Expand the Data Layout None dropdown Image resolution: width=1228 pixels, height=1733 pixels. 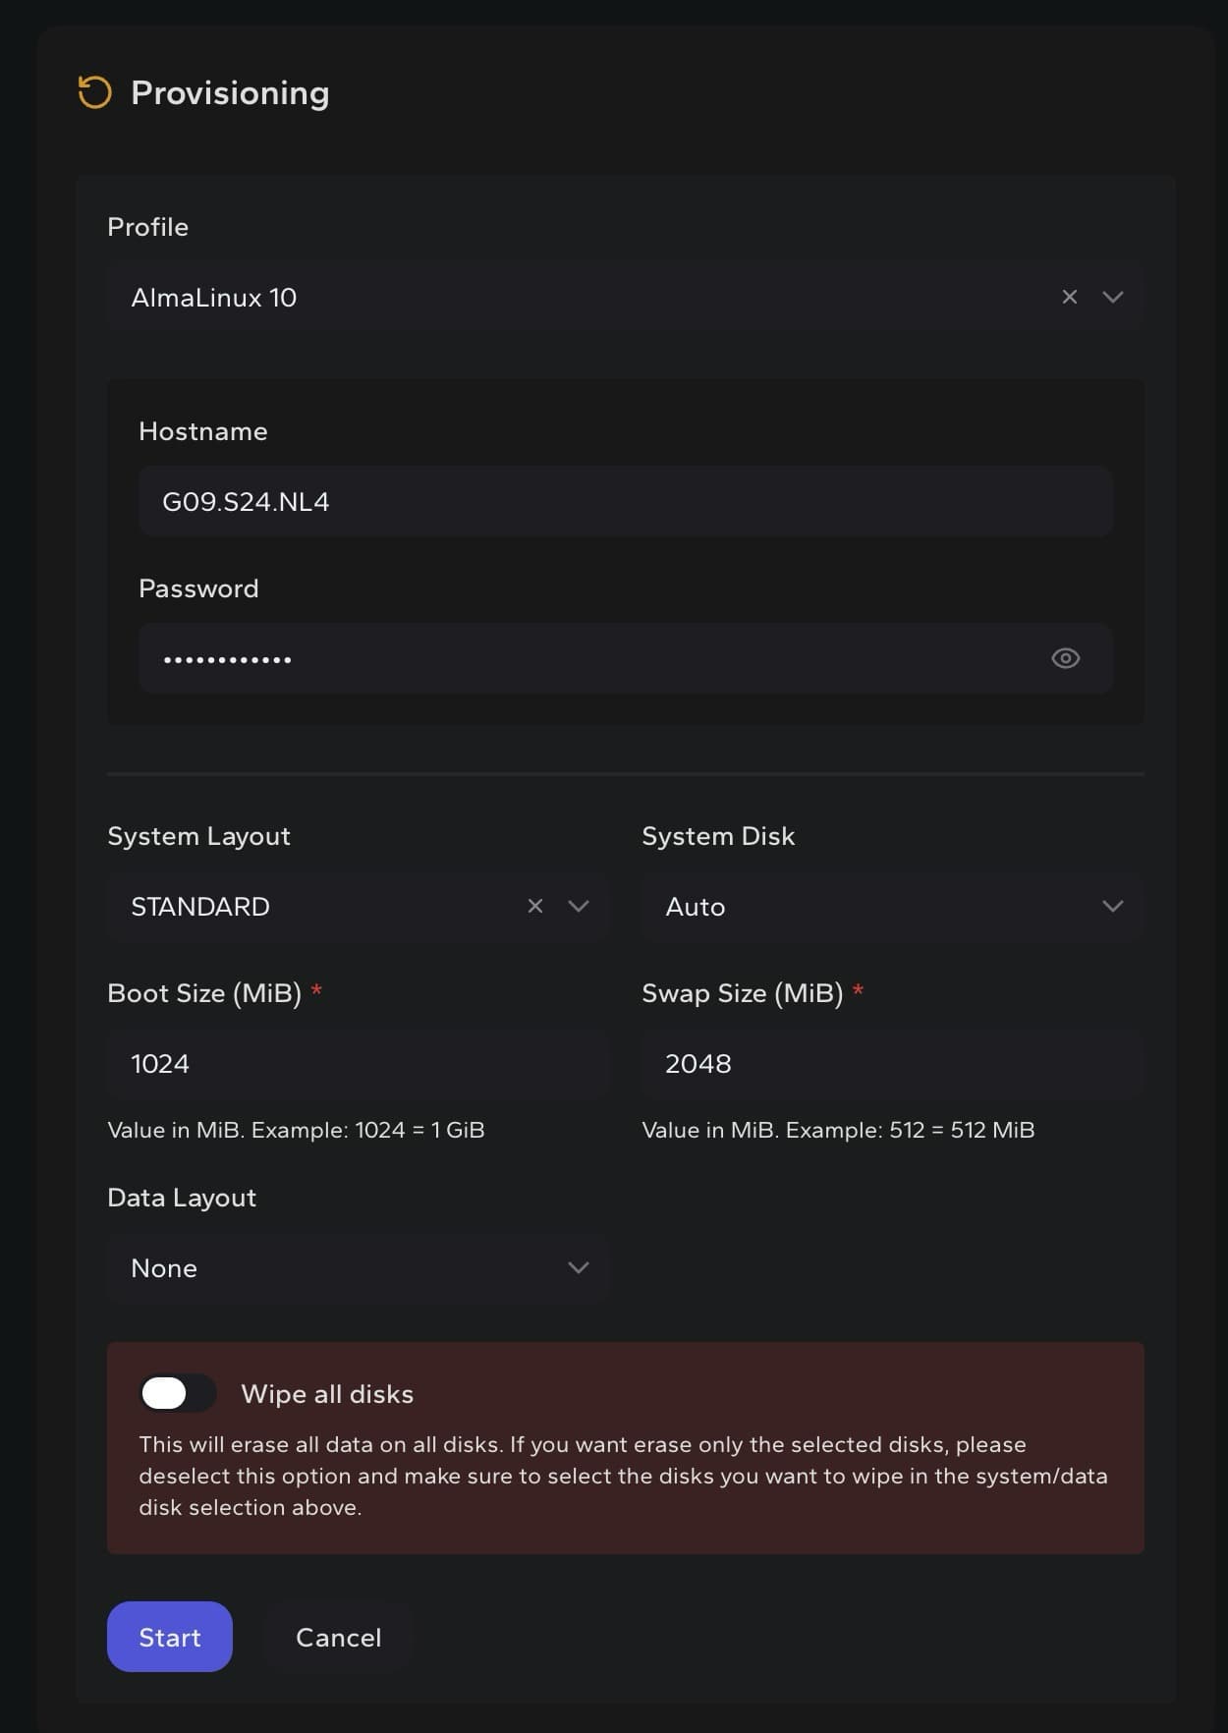[359, 1267]
